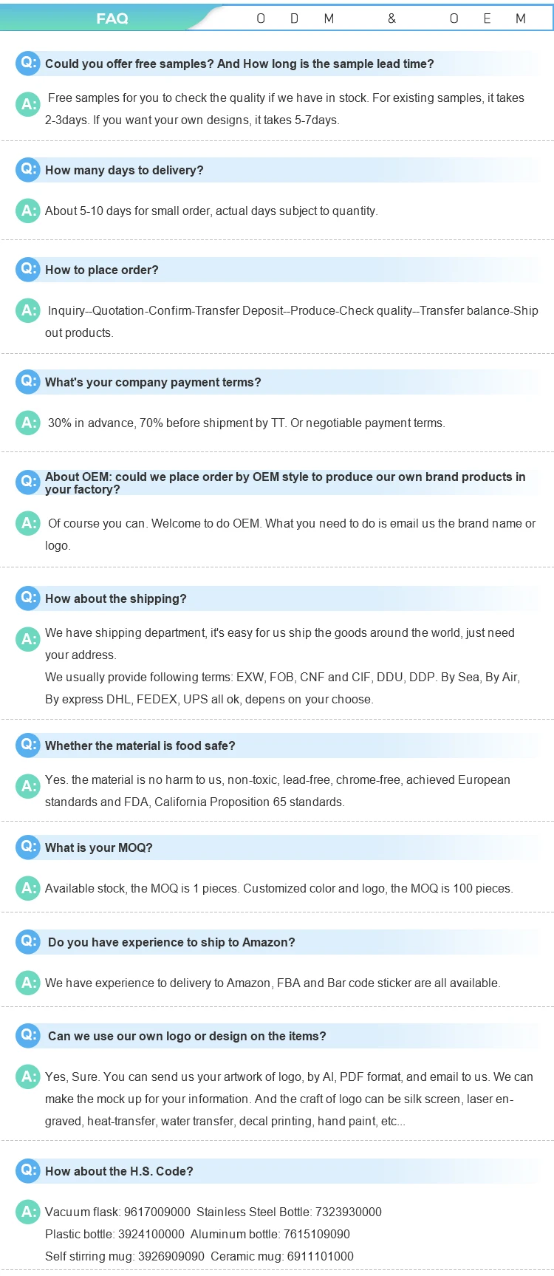
Task: Click the A icon beside food safe answer
Action: pyautogui.click(x=28, y=786)
